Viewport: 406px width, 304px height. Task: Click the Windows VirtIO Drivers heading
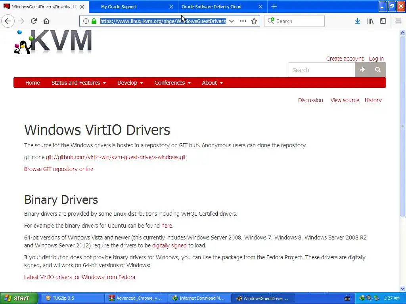pyautogui.click(x=97, y=130)
